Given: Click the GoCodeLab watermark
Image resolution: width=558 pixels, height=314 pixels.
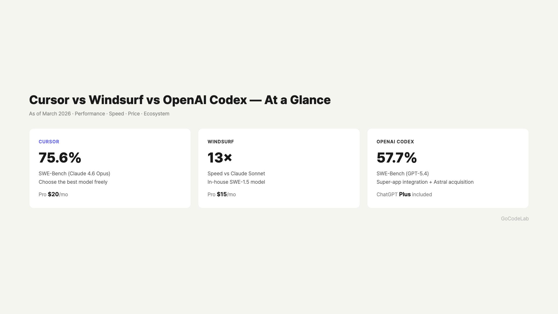Looking at the screenshot, I should (514, 219).
